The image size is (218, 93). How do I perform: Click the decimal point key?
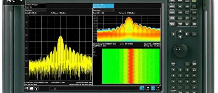[180, 87]
